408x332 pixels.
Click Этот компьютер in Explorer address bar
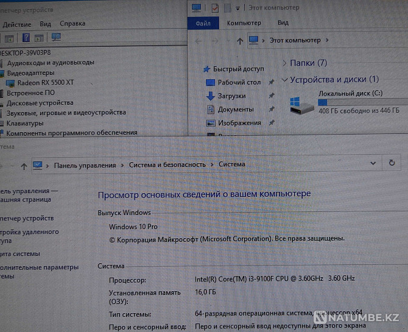[295, 40]
